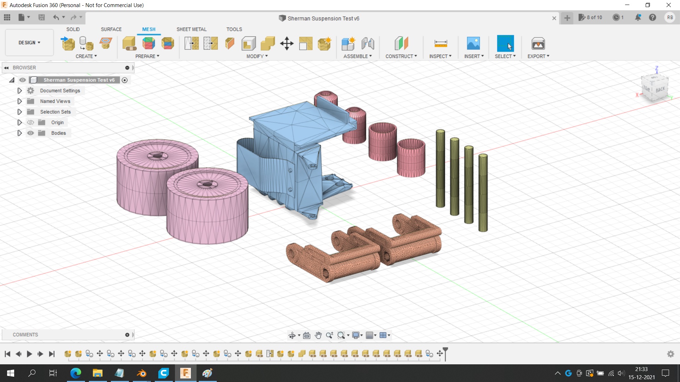680x382 pixels.
Task: Select the Move/Copy tool icon
Action: pyautogui.click(x=287, y=44)
